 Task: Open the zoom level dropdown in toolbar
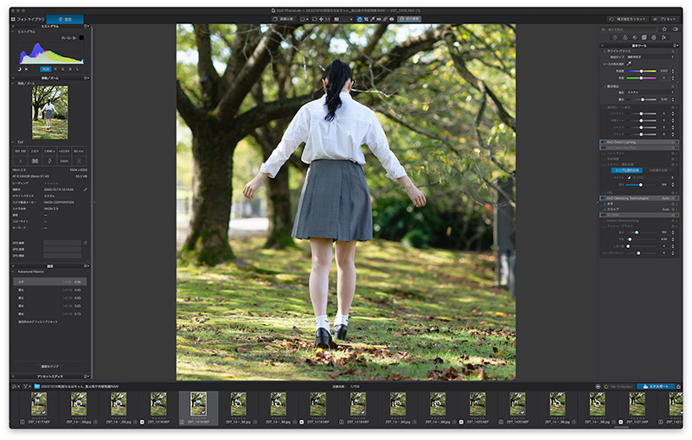[x=343, y=19]
